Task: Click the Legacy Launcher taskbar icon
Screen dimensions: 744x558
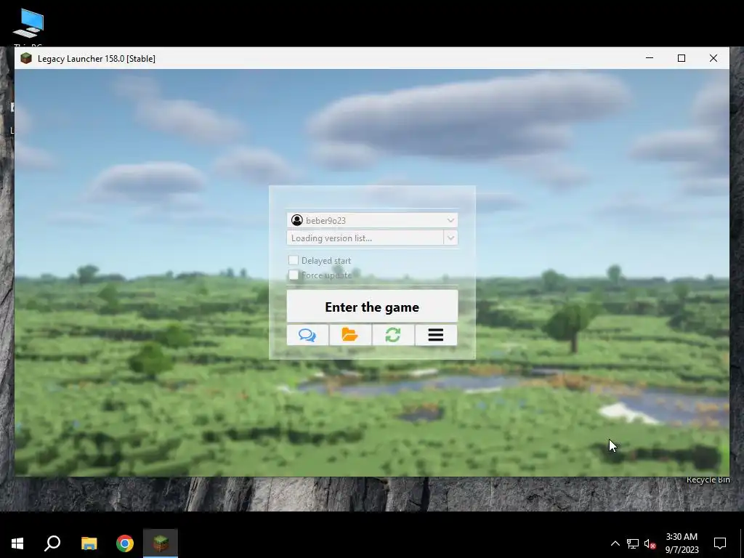Action: tap(161, 543)
